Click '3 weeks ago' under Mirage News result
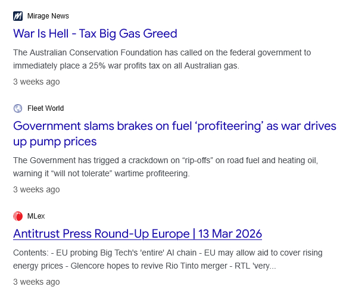343x299 pixels. coord(36,82)
